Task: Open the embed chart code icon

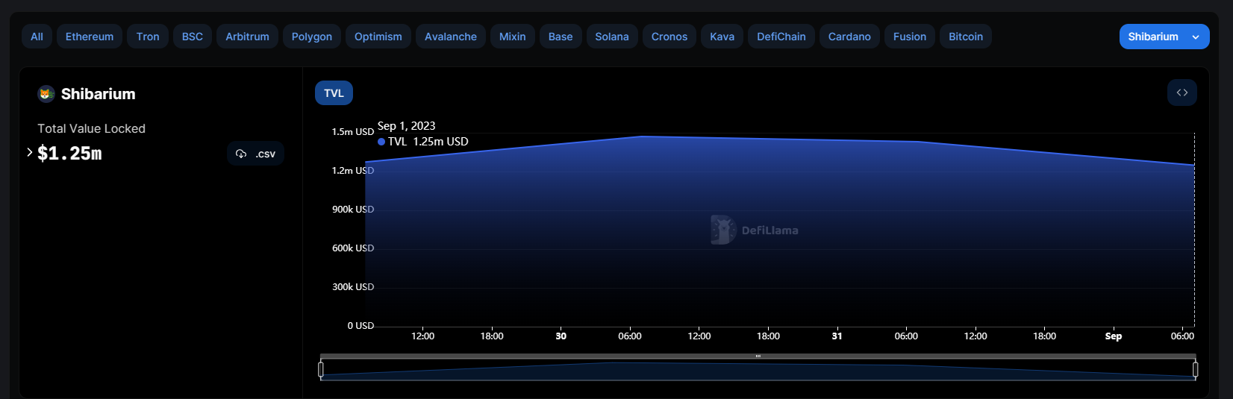Action: pos(1182,92)
